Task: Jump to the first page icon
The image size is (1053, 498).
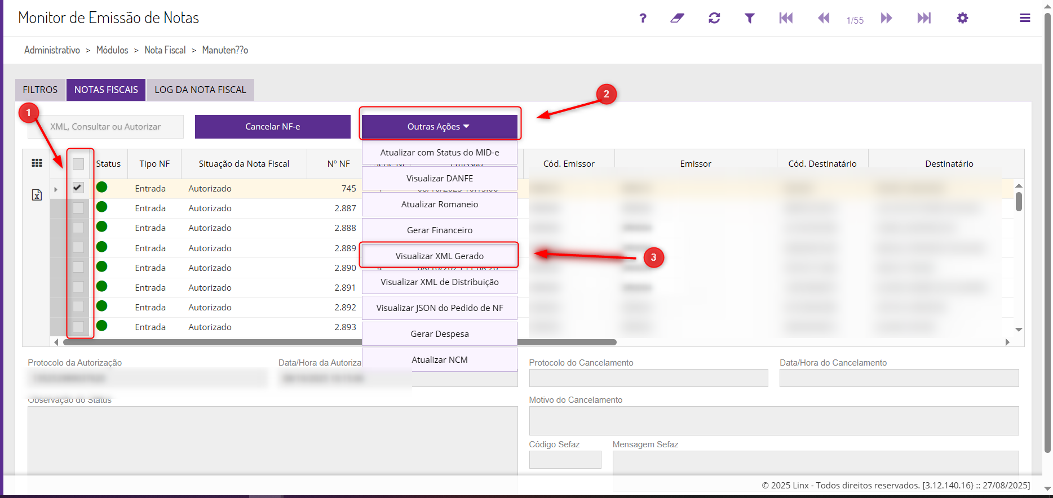Action: click(x=786, y=18)
